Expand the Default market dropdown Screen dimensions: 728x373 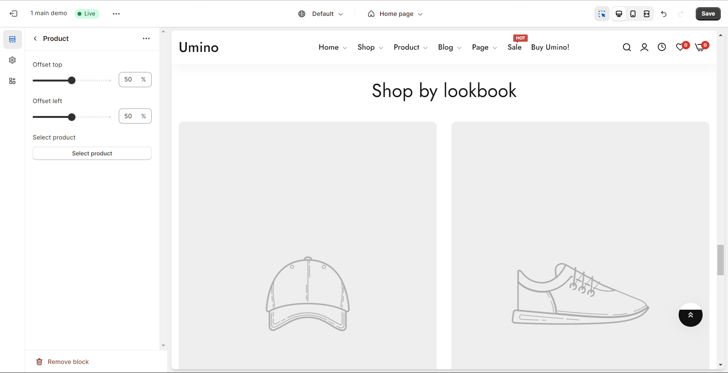[x=321, y=14]
